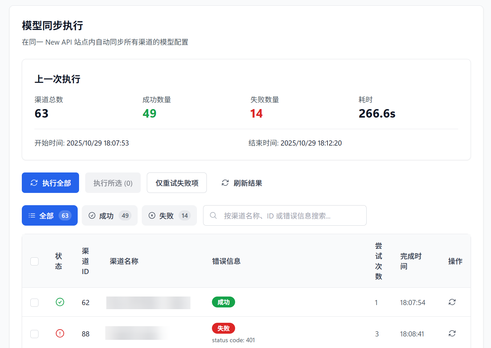Click the retry icon for channel 62
Viewport: 491px width, 348px height.
point(452,302)
